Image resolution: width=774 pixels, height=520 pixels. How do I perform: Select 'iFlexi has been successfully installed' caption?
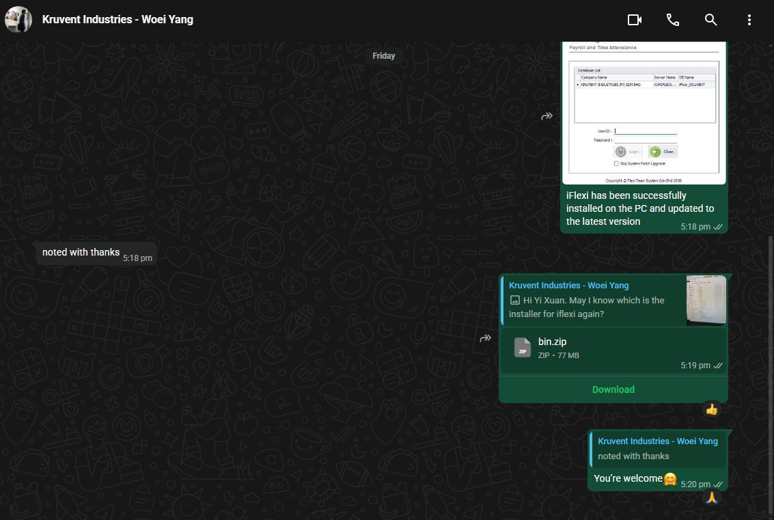pos(640,208)
